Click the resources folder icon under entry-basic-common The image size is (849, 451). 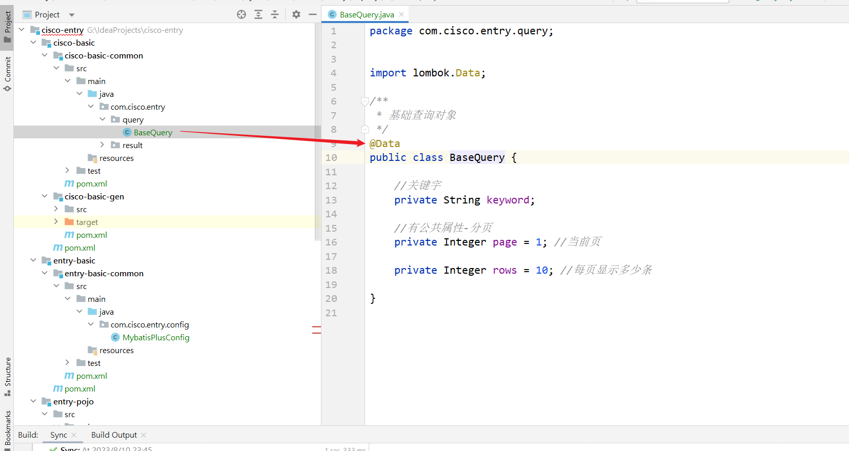pos(92,350)
